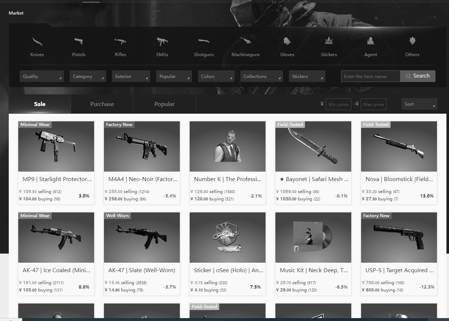The height and width of the screenshot is (321, 449).
Task: Expand the Quality filter dropdown
Action: (x=42, y=76)
